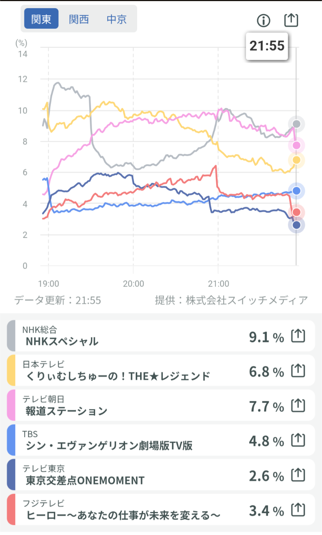Share the くりぃむしちゅーの!THE★レジェンド rating

(x=298, y=371)
